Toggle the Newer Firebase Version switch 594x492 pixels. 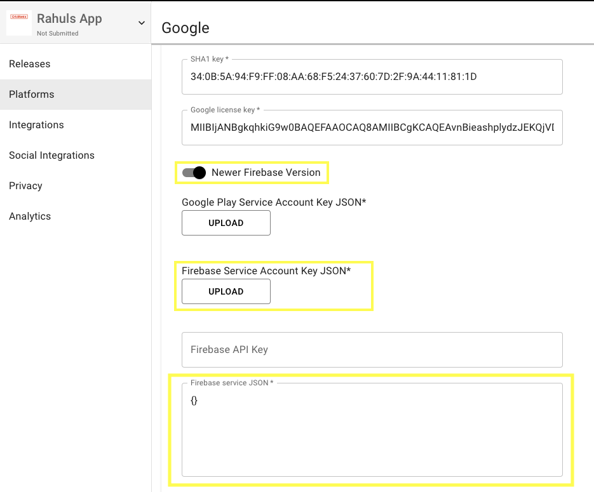[194, 173]
